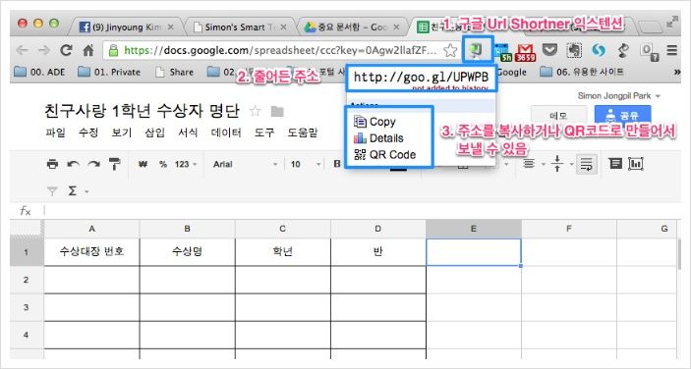Open the 수정 menu

pyautogui.click(x=88, y=132)
